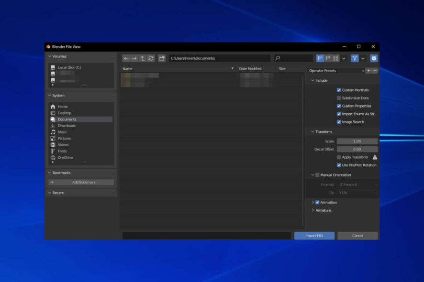
Task: Click Add Bookmark button
Action: coord(81,182)
